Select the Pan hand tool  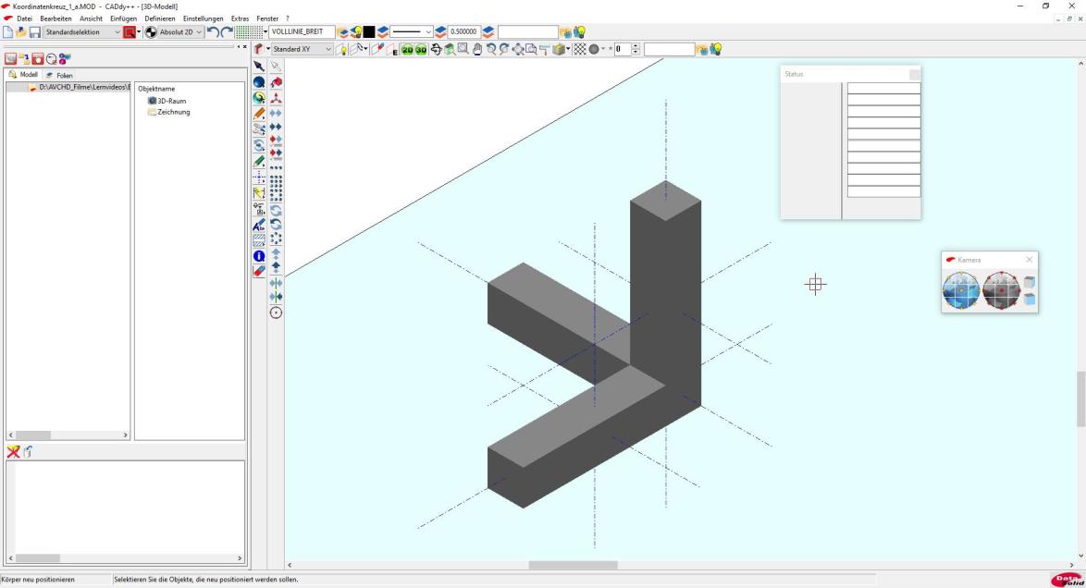click(x=477, y=49)
